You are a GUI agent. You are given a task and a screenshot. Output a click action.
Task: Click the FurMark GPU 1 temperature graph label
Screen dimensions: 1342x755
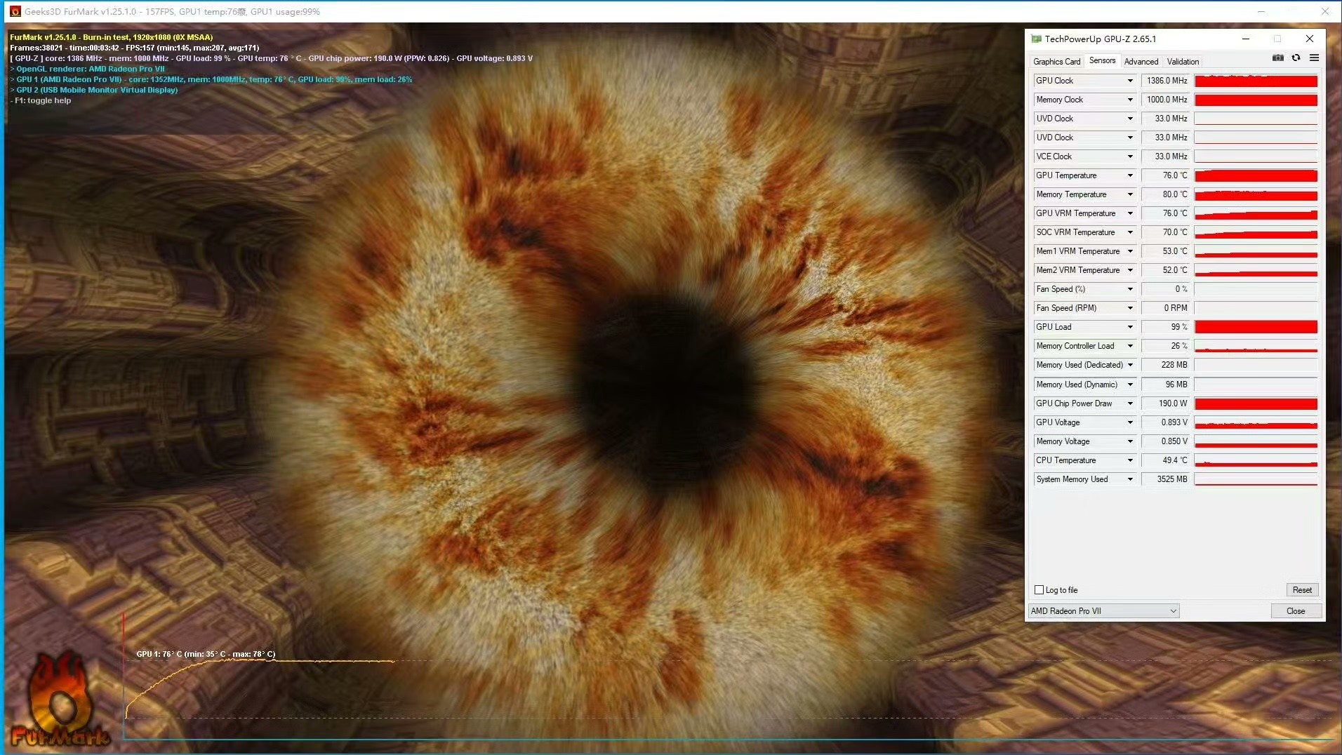(206, 654)
